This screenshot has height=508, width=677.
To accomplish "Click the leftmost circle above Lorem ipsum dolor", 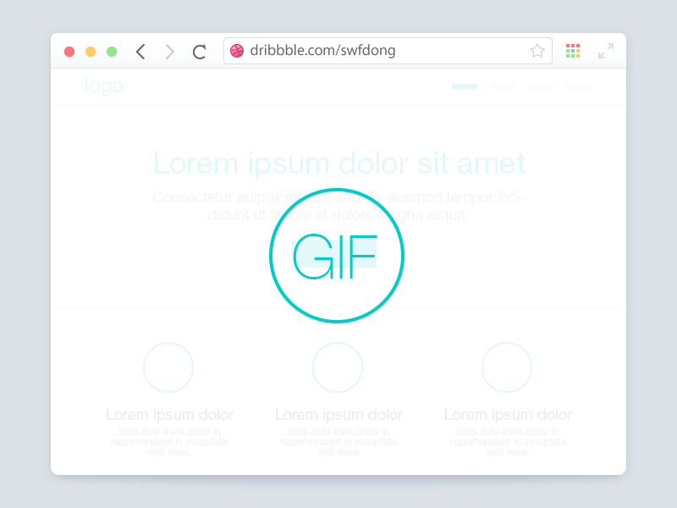I will tap(168, 367).
